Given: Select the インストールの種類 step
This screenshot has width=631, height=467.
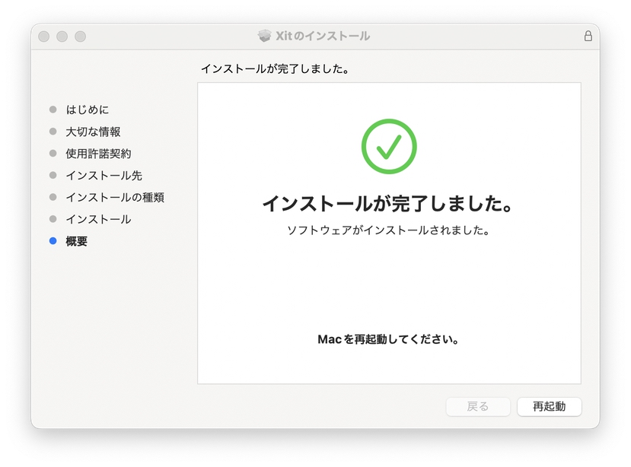Looking at the screenshot, I should click(115, 197).
